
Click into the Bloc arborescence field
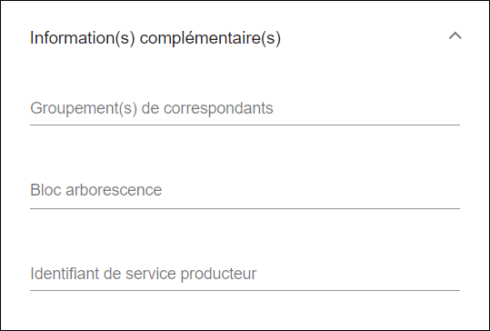point(245,190)
